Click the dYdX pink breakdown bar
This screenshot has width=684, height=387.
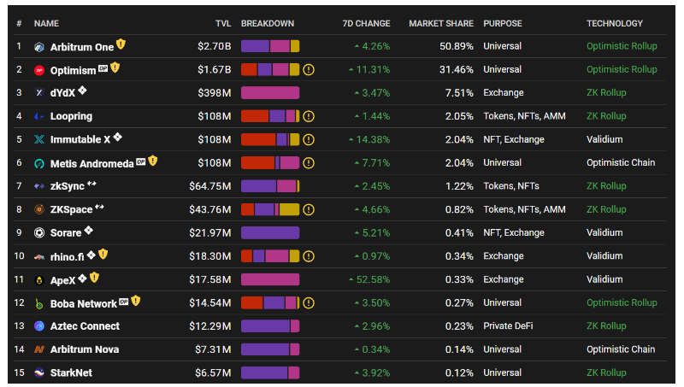(x=270, y=93)
